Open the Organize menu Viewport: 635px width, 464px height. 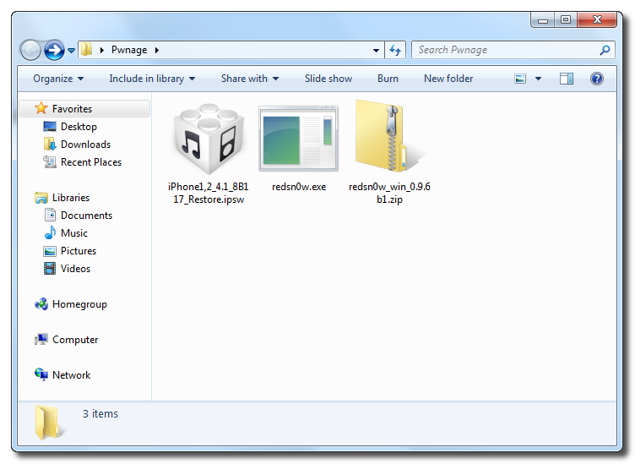(58, 79)
